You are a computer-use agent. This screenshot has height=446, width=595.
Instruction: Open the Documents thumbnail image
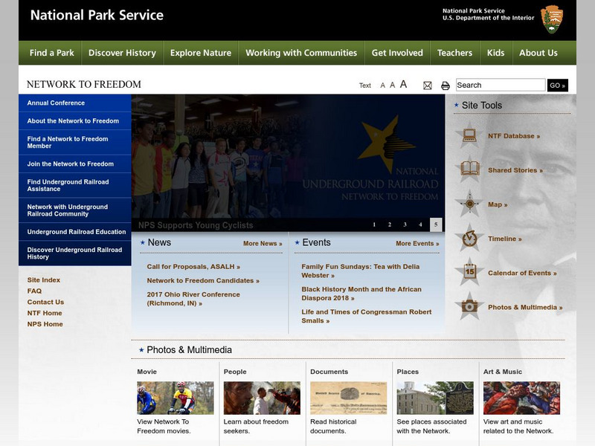click(x=348, y=398)
